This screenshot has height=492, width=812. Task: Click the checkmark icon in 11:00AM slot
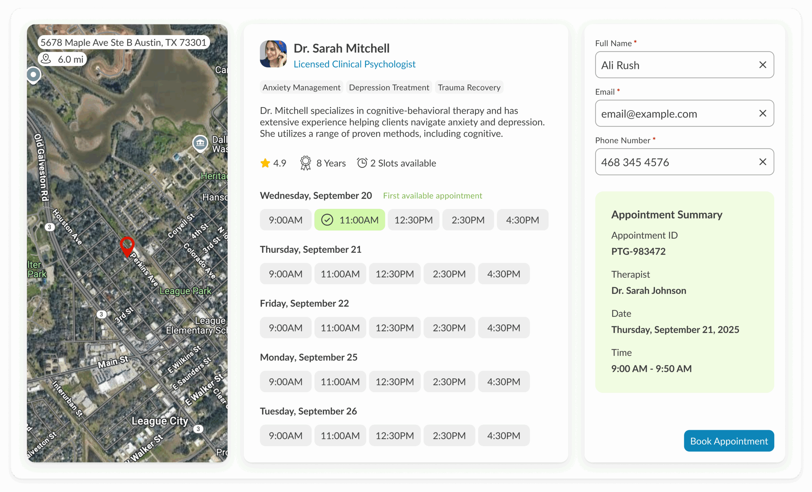[x=327, y=220]
